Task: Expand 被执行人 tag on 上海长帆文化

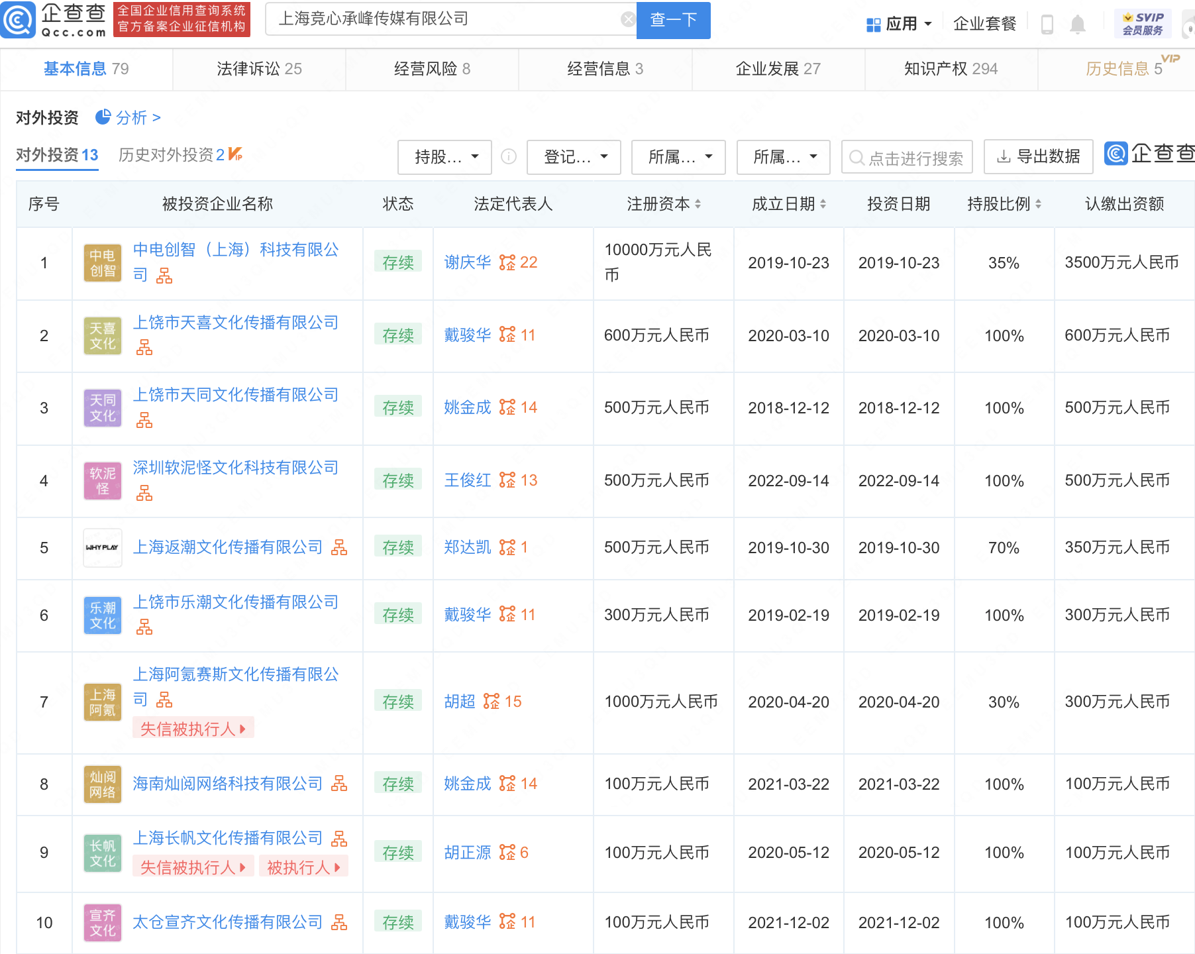Action: (303, 867)
